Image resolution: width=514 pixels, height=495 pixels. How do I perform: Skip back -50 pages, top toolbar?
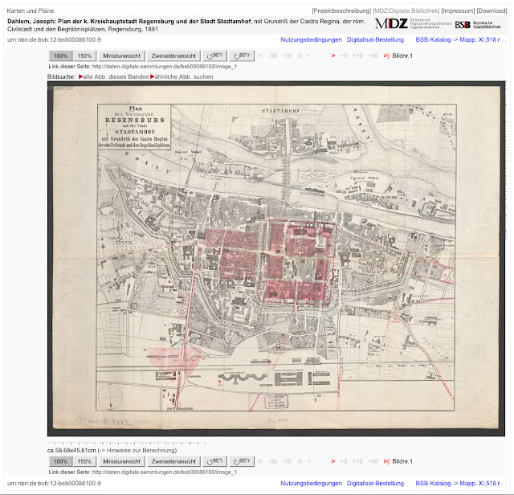pos(272,55)
